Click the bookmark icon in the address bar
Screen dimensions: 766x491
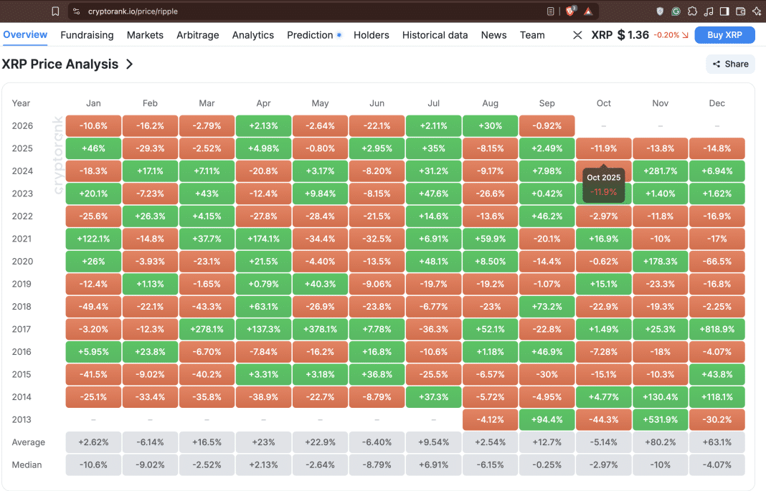pos(55,11)
